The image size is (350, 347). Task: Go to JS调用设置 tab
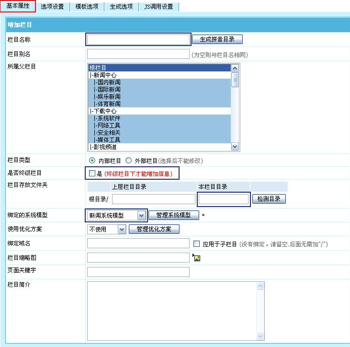coord(158,7)
